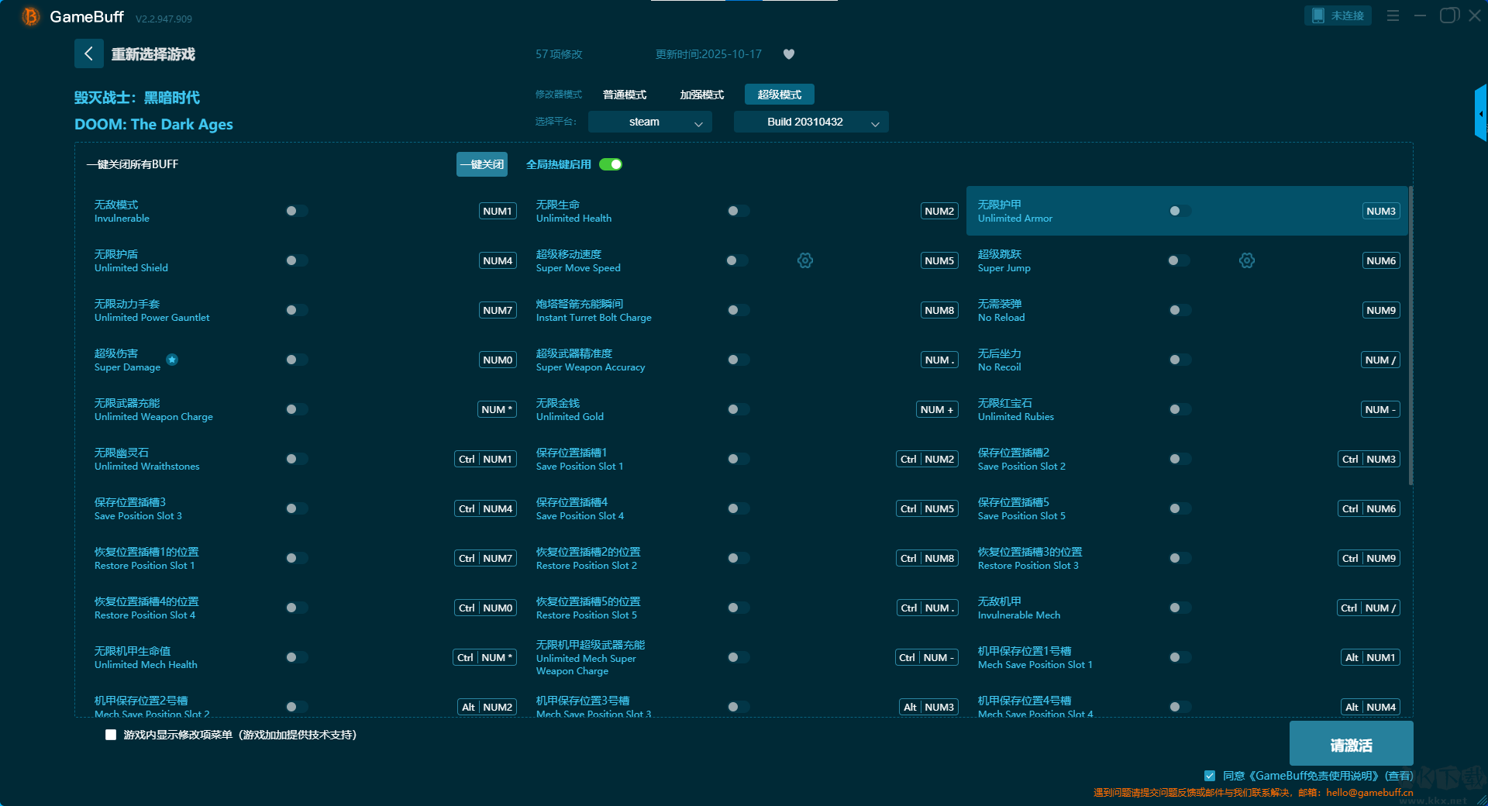This screenshot has width=1488, height=806.
Task: Click the star badge beside Super Damage
Action: (x=172, y=360)
